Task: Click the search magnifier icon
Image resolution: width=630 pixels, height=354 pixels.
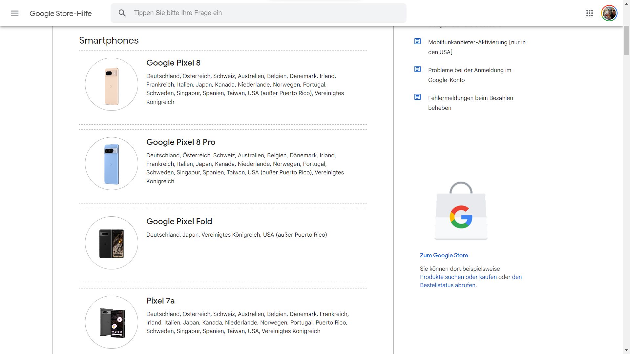Action: [122, 13]
